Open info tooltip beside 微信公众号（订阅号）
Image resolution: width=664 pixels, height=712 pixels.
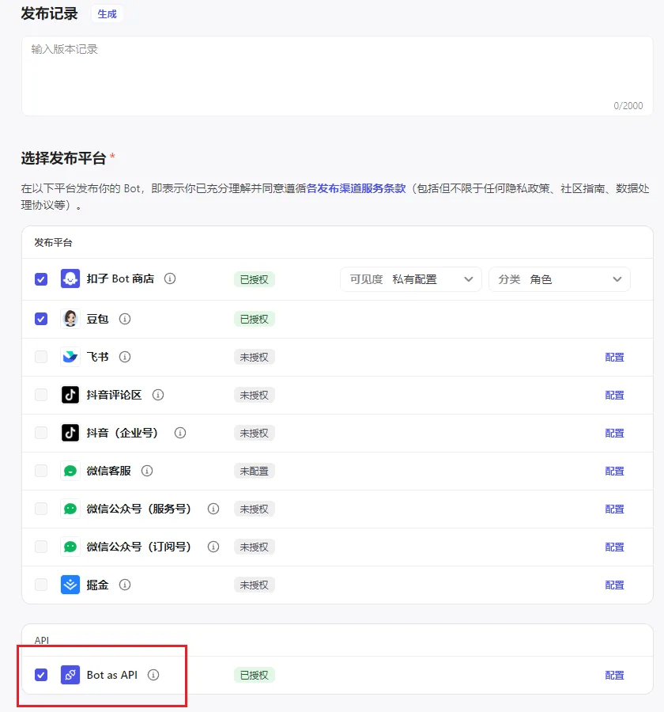[213, 547]
